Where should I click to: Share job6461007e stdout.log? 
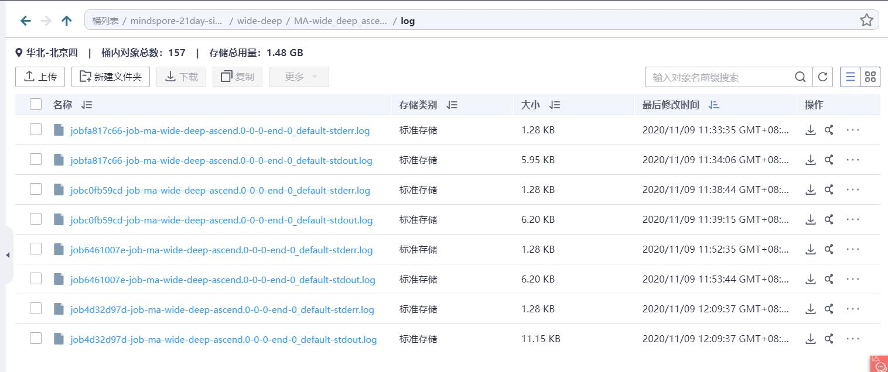(829, 280)
